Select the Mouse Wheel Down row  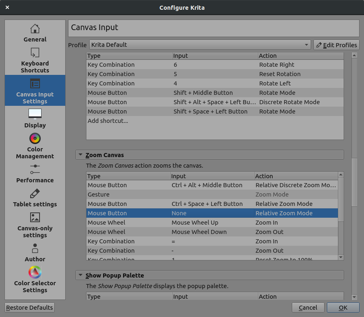pos(212,232)
